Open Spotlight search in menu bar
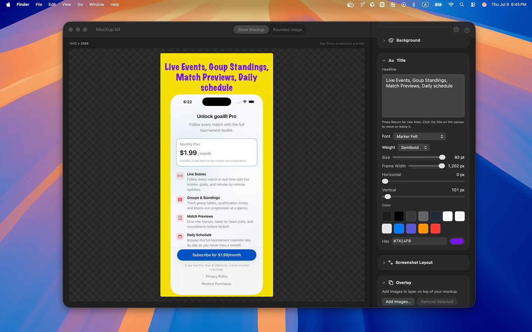 pos(462,4)
